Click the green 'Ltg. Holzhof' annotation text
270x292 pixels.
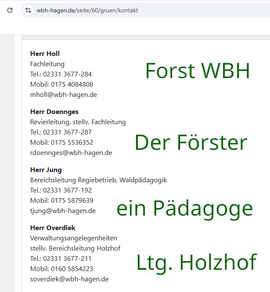pos(196,263)
